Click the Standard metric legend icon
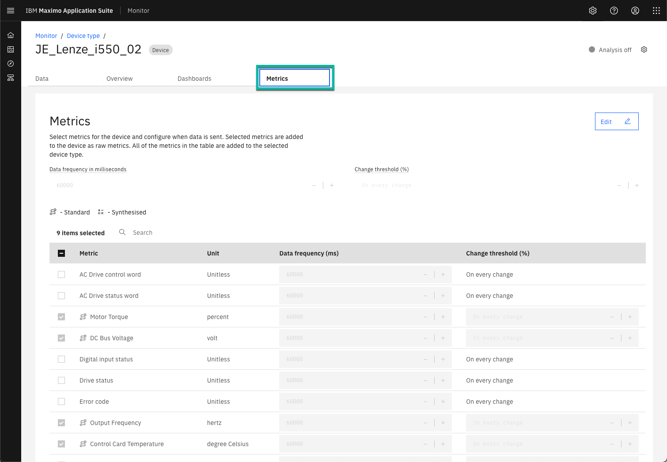The image size is (667, 462). (53, 212)
